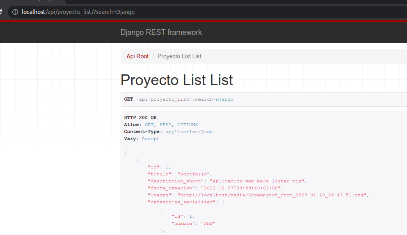Viewport: 407px width, 235px height.
Task: Click the "PHP" nombre value
Action: pos(206,223)
